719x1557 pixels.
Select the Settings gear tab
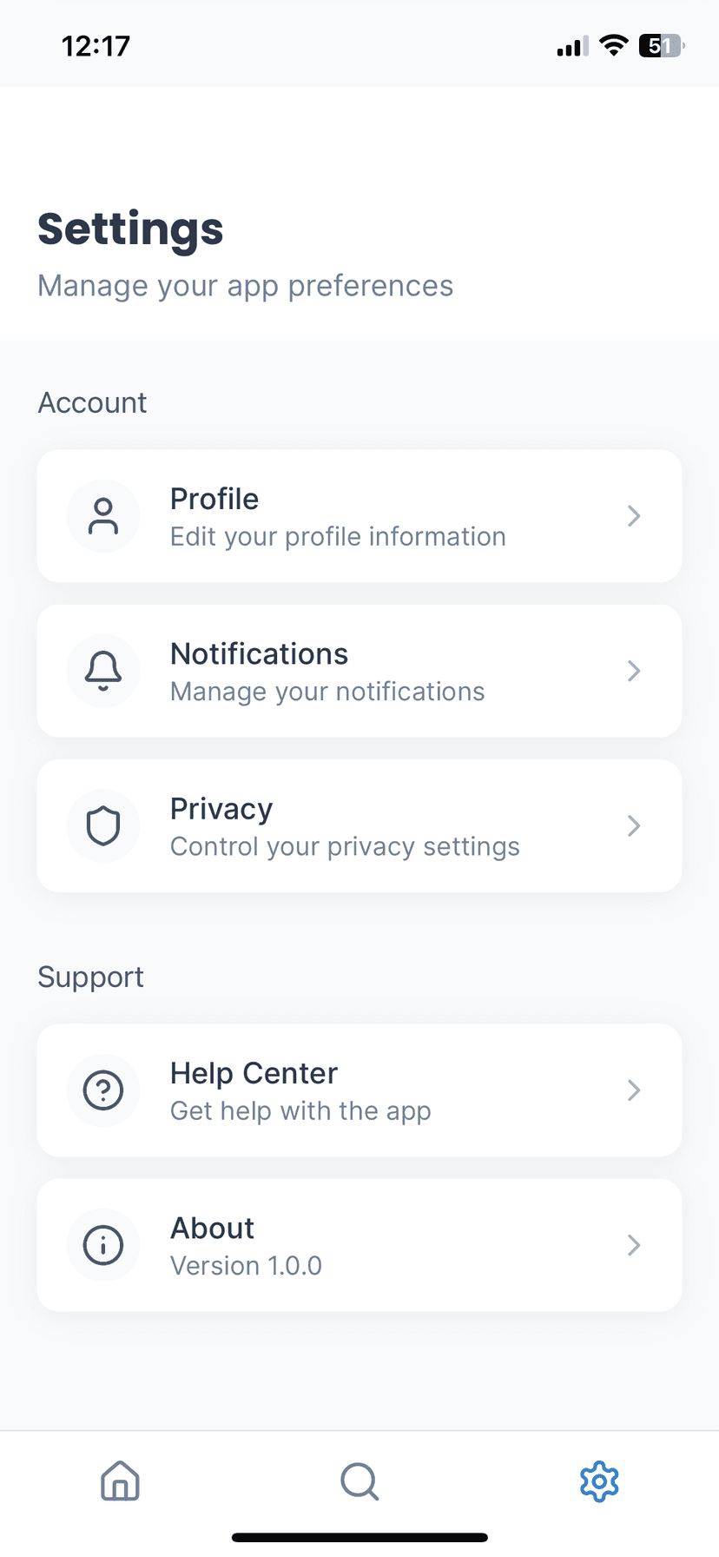pos(599,1481)
